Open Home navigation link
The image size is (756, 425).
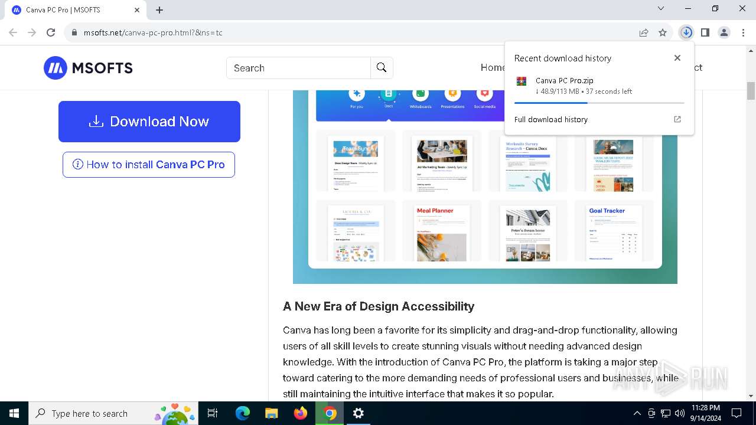(x=493, y=67)
